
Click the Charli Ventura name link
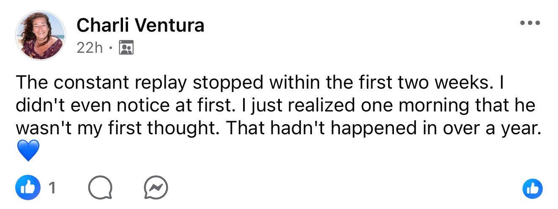[x=140, y=25]
